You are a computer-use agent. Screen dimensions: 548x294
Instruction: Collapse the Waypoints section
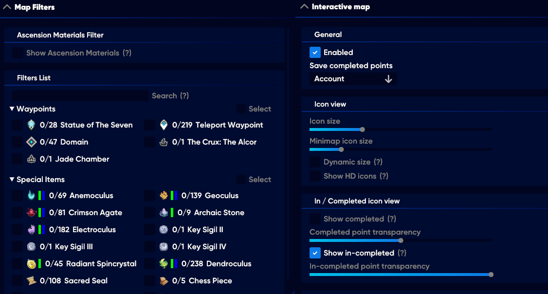[x=11, y=109]
